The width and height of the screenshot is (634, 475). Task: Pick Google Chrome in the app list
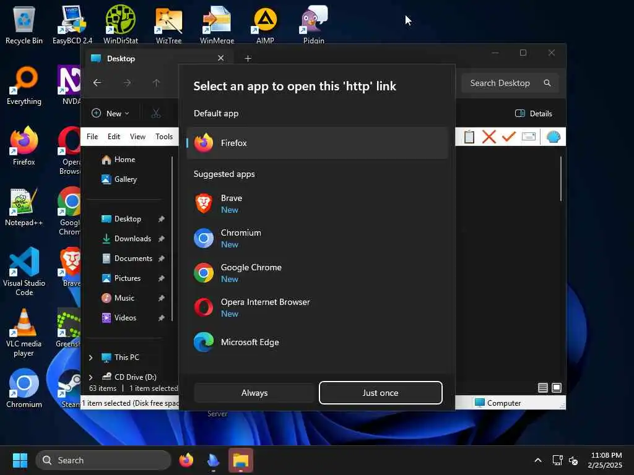click(318, 273)
